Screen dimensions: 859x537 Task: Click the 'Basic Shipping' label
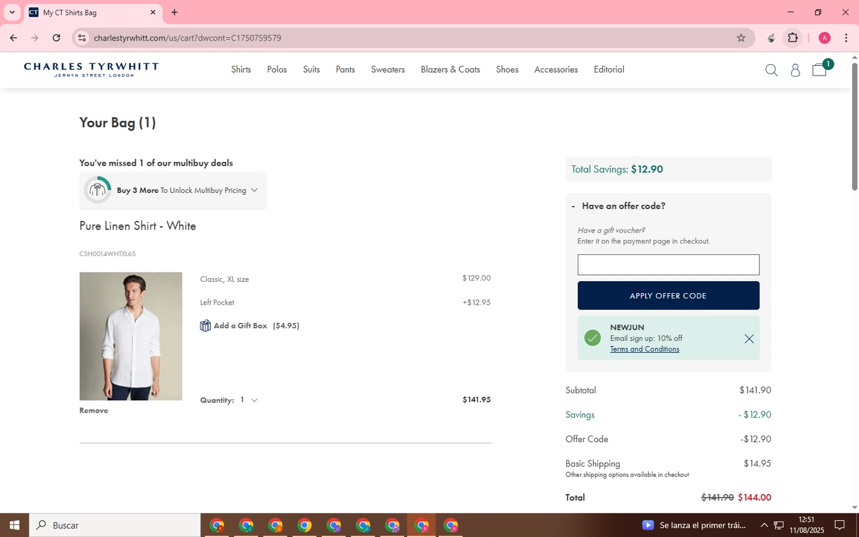593,464
